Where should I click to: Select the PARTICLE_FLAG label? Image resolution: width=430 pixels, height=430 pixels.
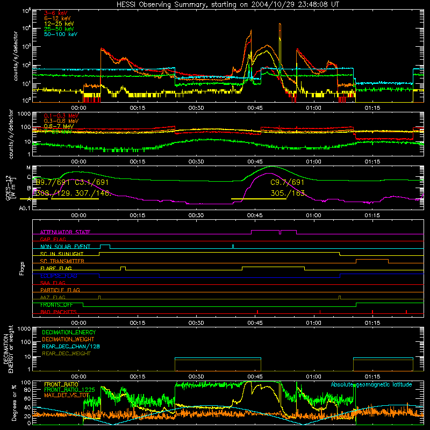60,290
